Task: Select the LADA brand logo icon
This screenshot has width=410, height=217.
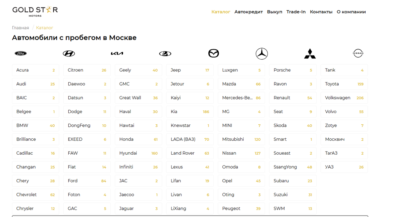Action: [x=165, y=53]
